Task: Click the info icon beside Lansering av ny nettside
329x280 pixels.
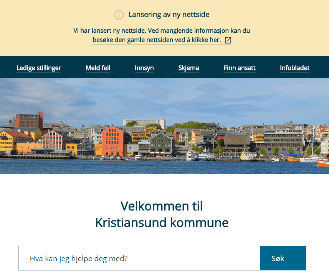Action: point(119,15)
